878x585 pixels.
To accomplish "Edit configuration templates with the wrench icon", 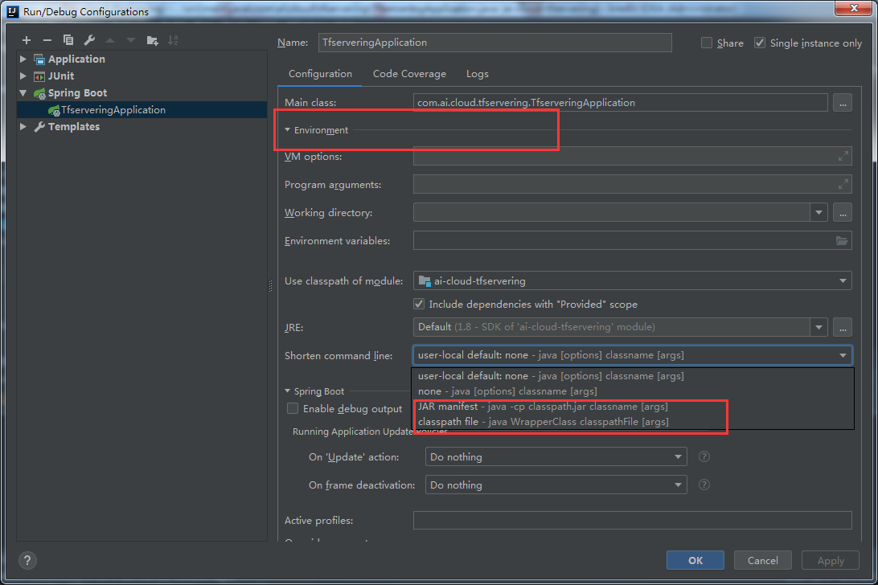I will coord(89,39).
